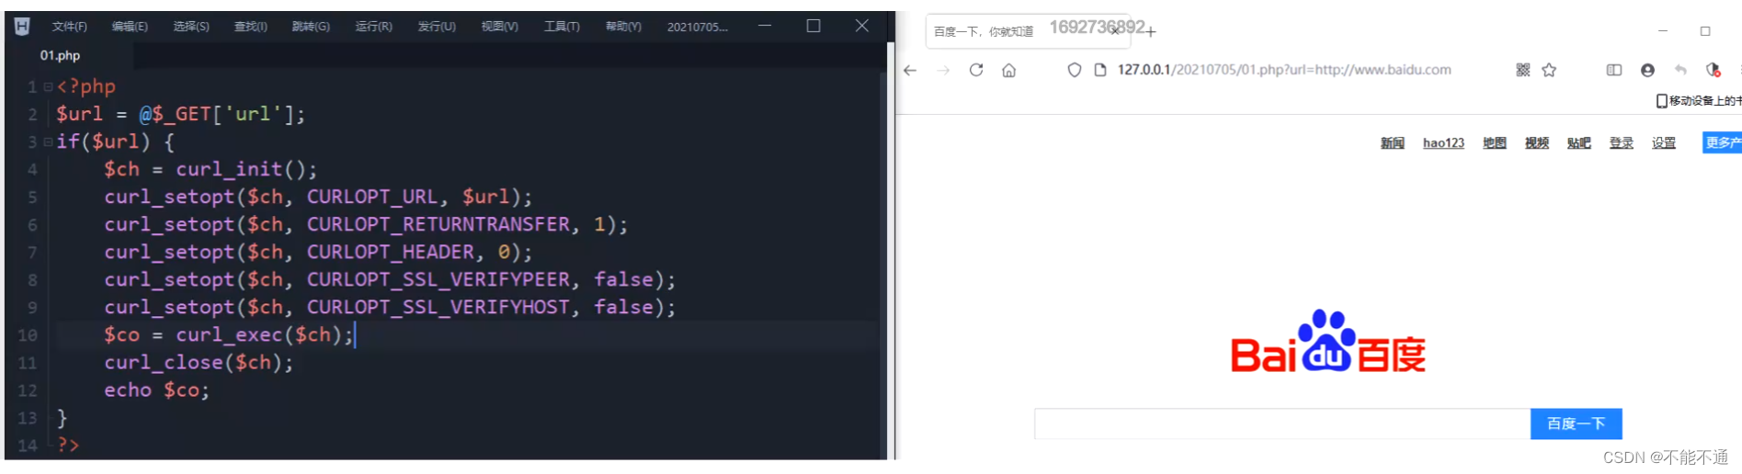
Task: Open the 视图(V) menu
Action: [499, 27]
